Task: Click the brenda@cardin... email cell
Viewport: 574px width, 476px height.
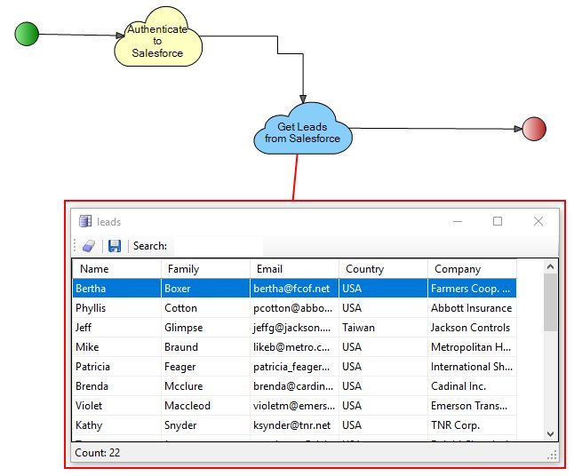Action: pos(295,386)
